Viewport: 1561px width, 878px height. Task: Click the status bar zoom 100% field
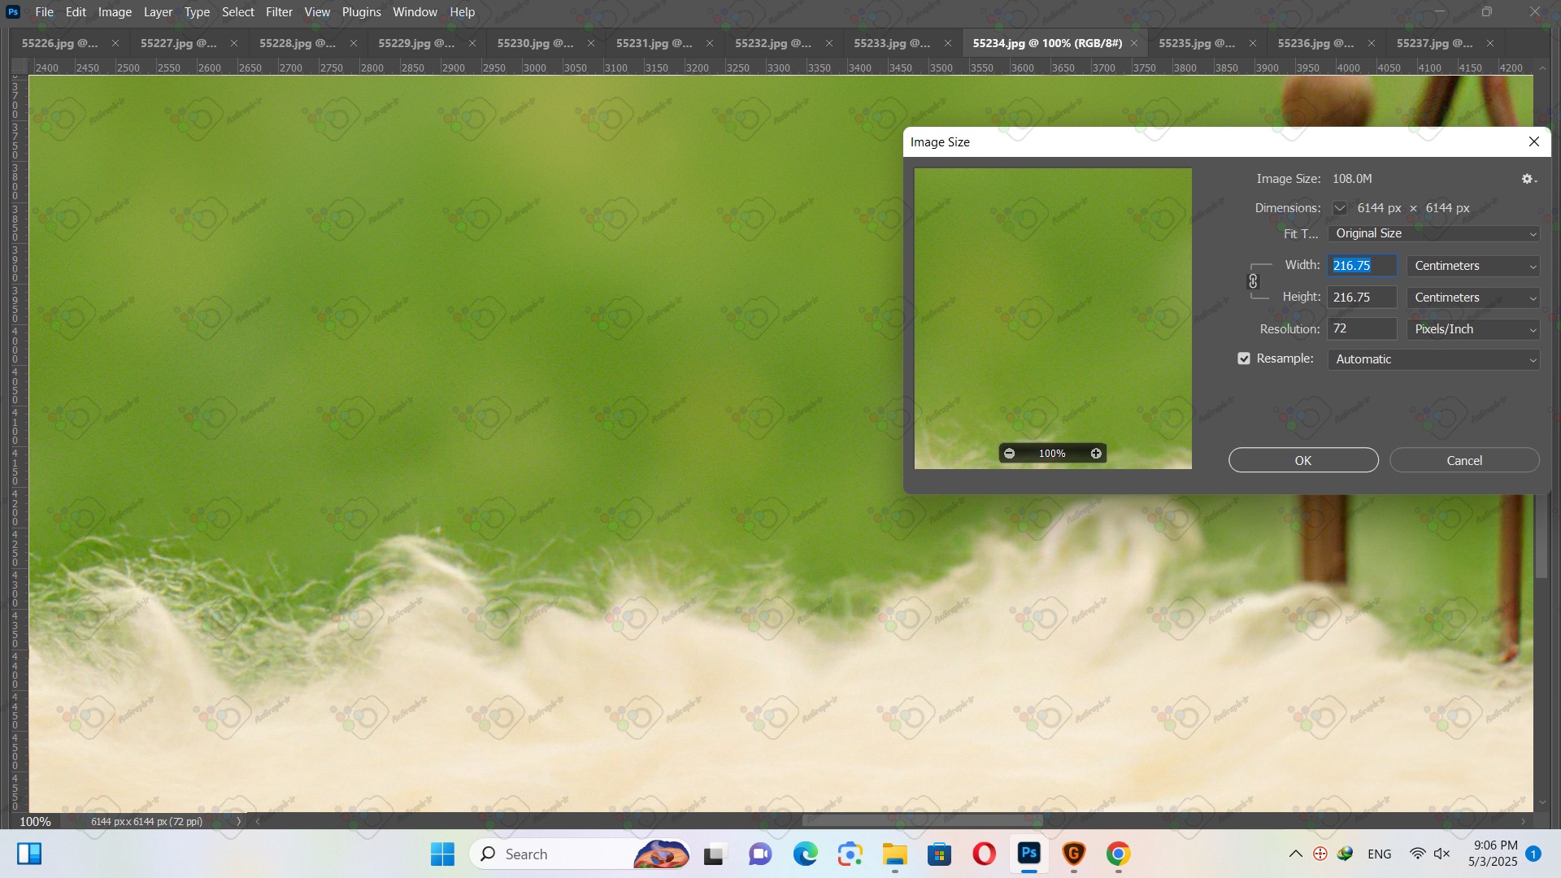click(x=35, y=822)
